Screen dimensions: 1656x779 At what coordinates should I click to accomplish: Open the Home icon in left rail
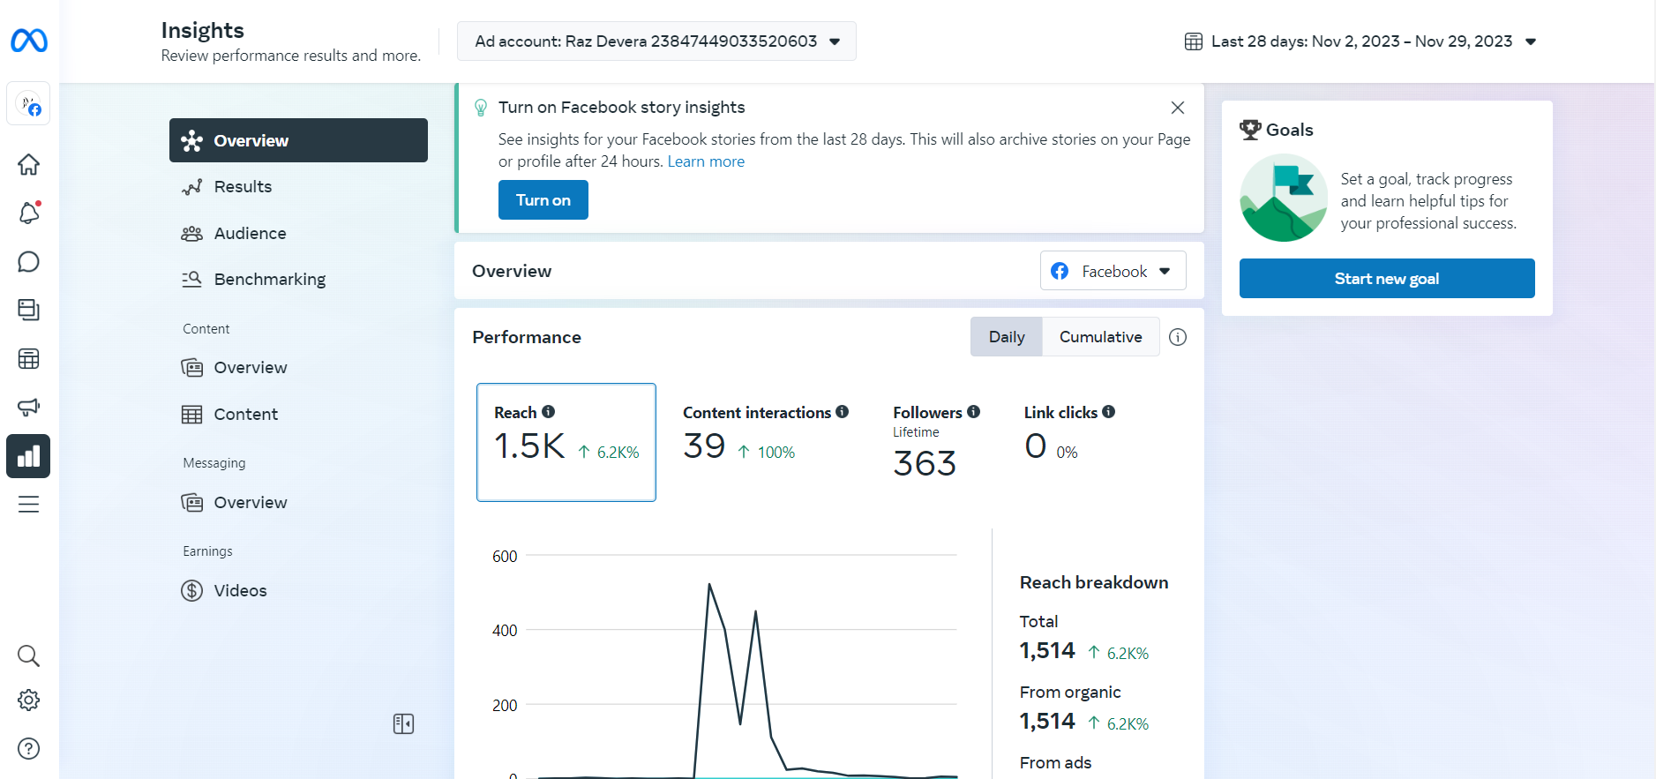pyautogui.click(x=28, y=165)
